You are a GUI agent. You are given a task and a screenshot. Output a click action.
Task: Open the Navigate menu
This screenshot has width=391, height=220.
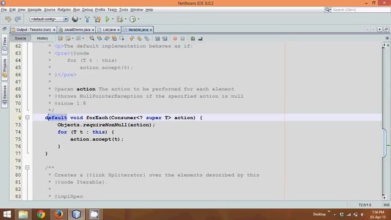point(34,10)
